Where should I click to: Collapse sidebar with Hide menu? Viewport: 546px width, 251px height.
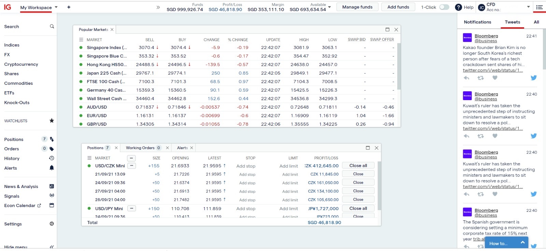(x=29, y=247)
